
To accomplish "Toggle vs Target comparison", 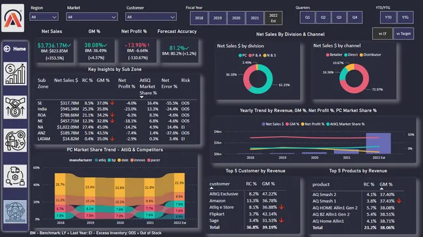I will coord(403,34).
